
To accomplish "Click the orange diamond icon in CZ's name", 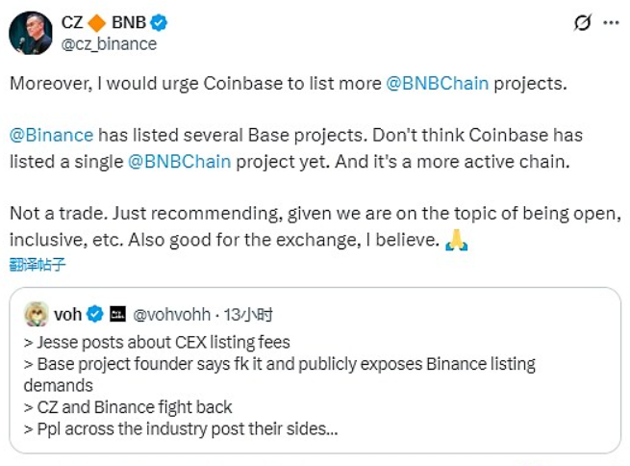I will pyautogui.click(x=99, y=23).
